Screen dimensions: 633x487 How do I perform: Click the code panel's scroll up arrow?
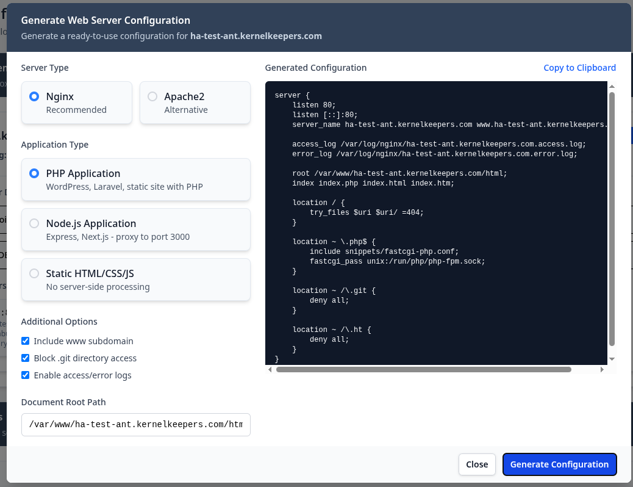pyautogui.click(x=612, y=87)
